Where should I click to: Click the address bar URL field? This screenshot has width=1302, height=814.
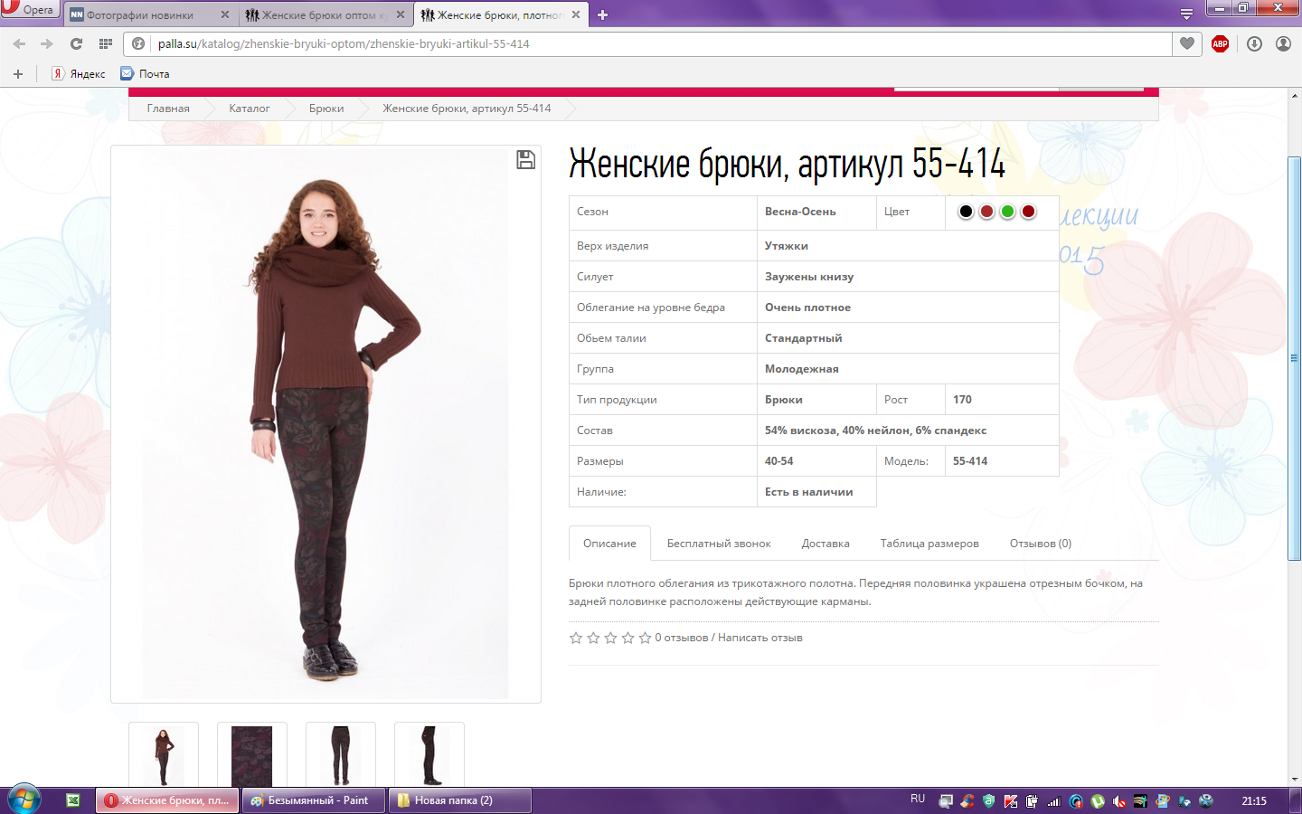(660, 43)
